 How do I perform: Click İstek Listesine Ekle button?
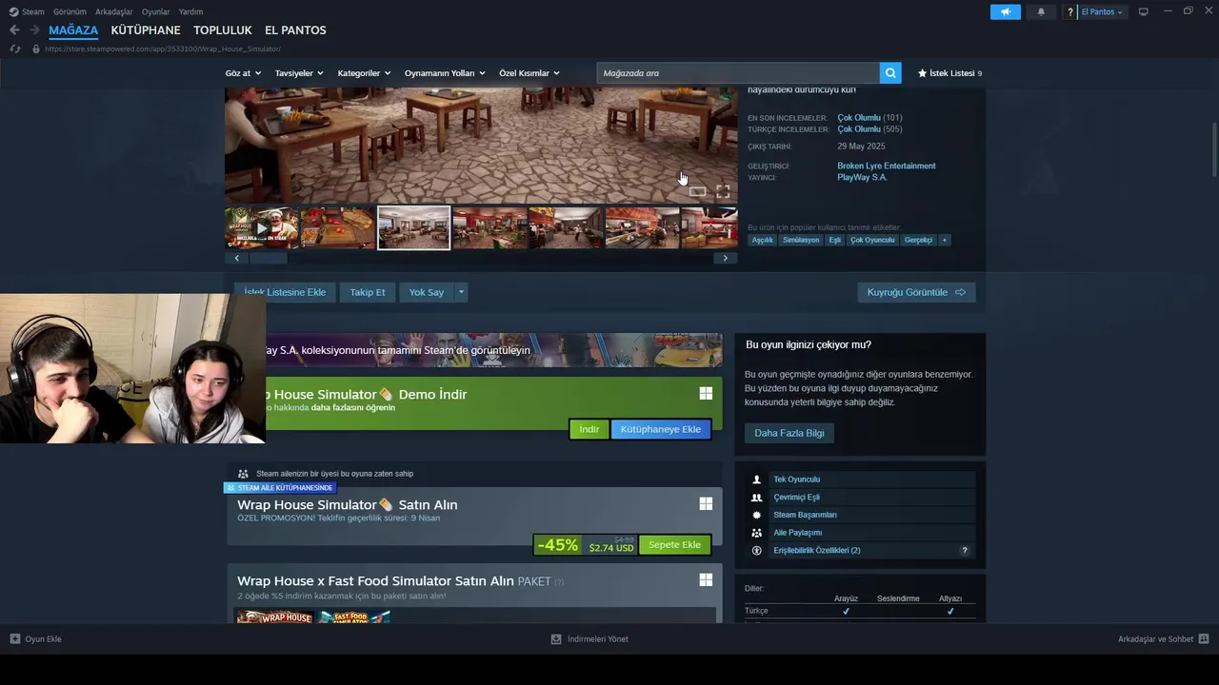tap(285, 292)
